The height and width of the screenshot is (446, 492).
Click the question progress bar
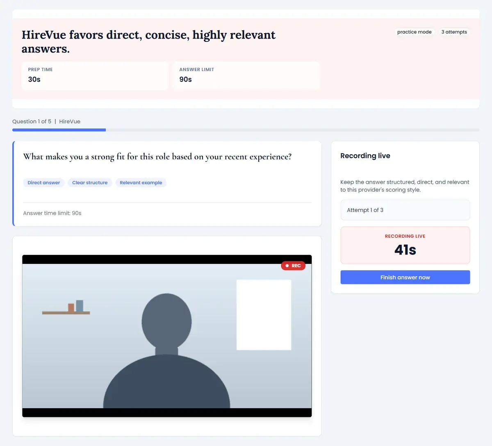246,130
